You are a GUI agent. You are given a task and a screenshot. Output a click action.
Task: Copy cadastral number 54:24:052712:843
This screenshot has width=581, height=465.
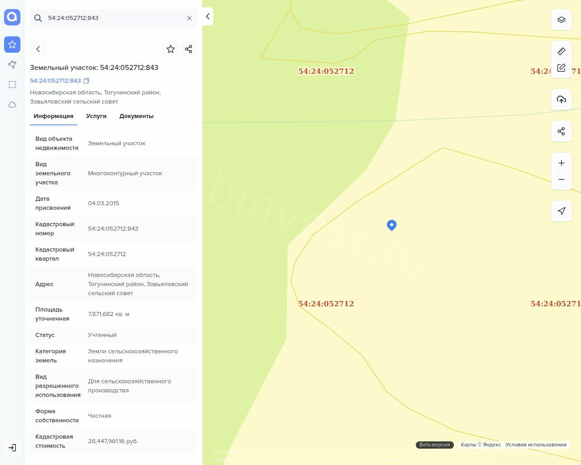(x=86, y=81)
